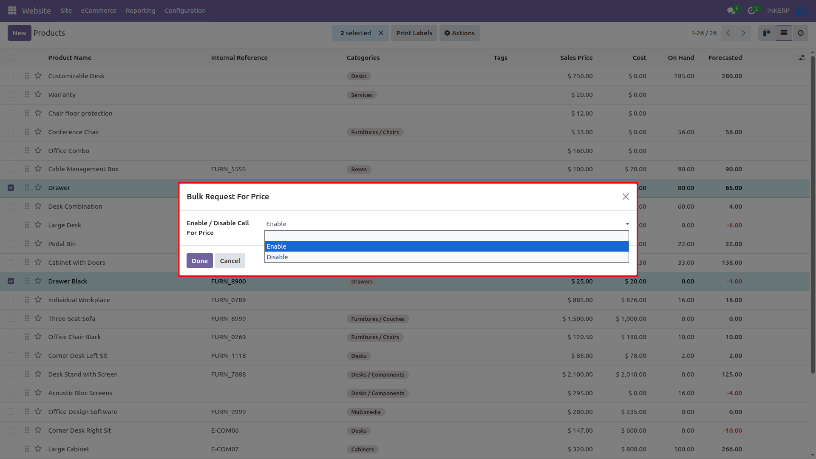816x459 pixels.
Task: Create a New product
Action: point(20,33)
